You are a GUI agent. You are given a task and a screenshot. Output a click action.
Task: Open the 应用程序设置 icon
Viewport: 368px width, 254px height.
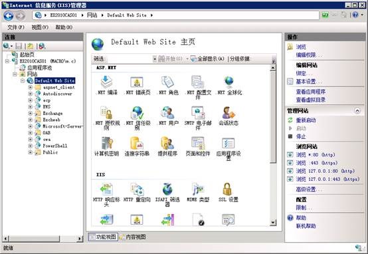pyautogui.click(x=229, y=148)
